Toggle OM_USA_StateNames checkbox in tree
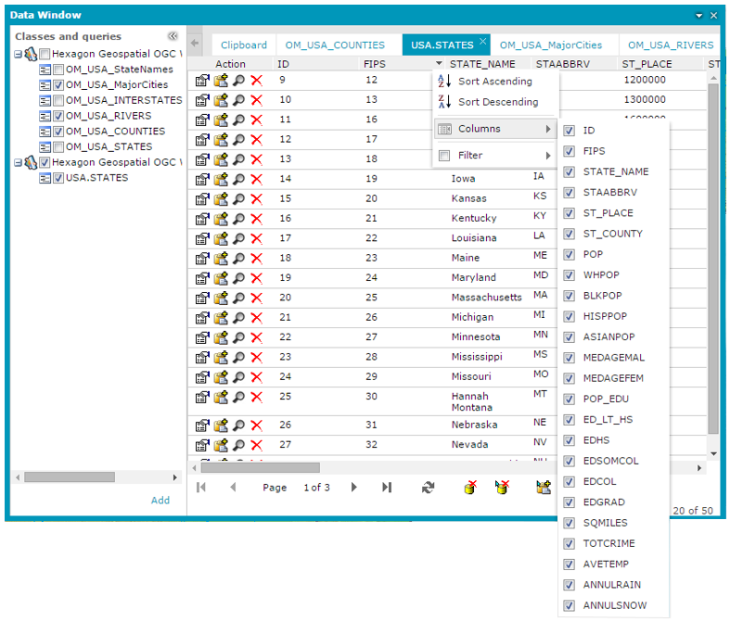The width and height of the screenshot is (730, 622). point(58,70)
